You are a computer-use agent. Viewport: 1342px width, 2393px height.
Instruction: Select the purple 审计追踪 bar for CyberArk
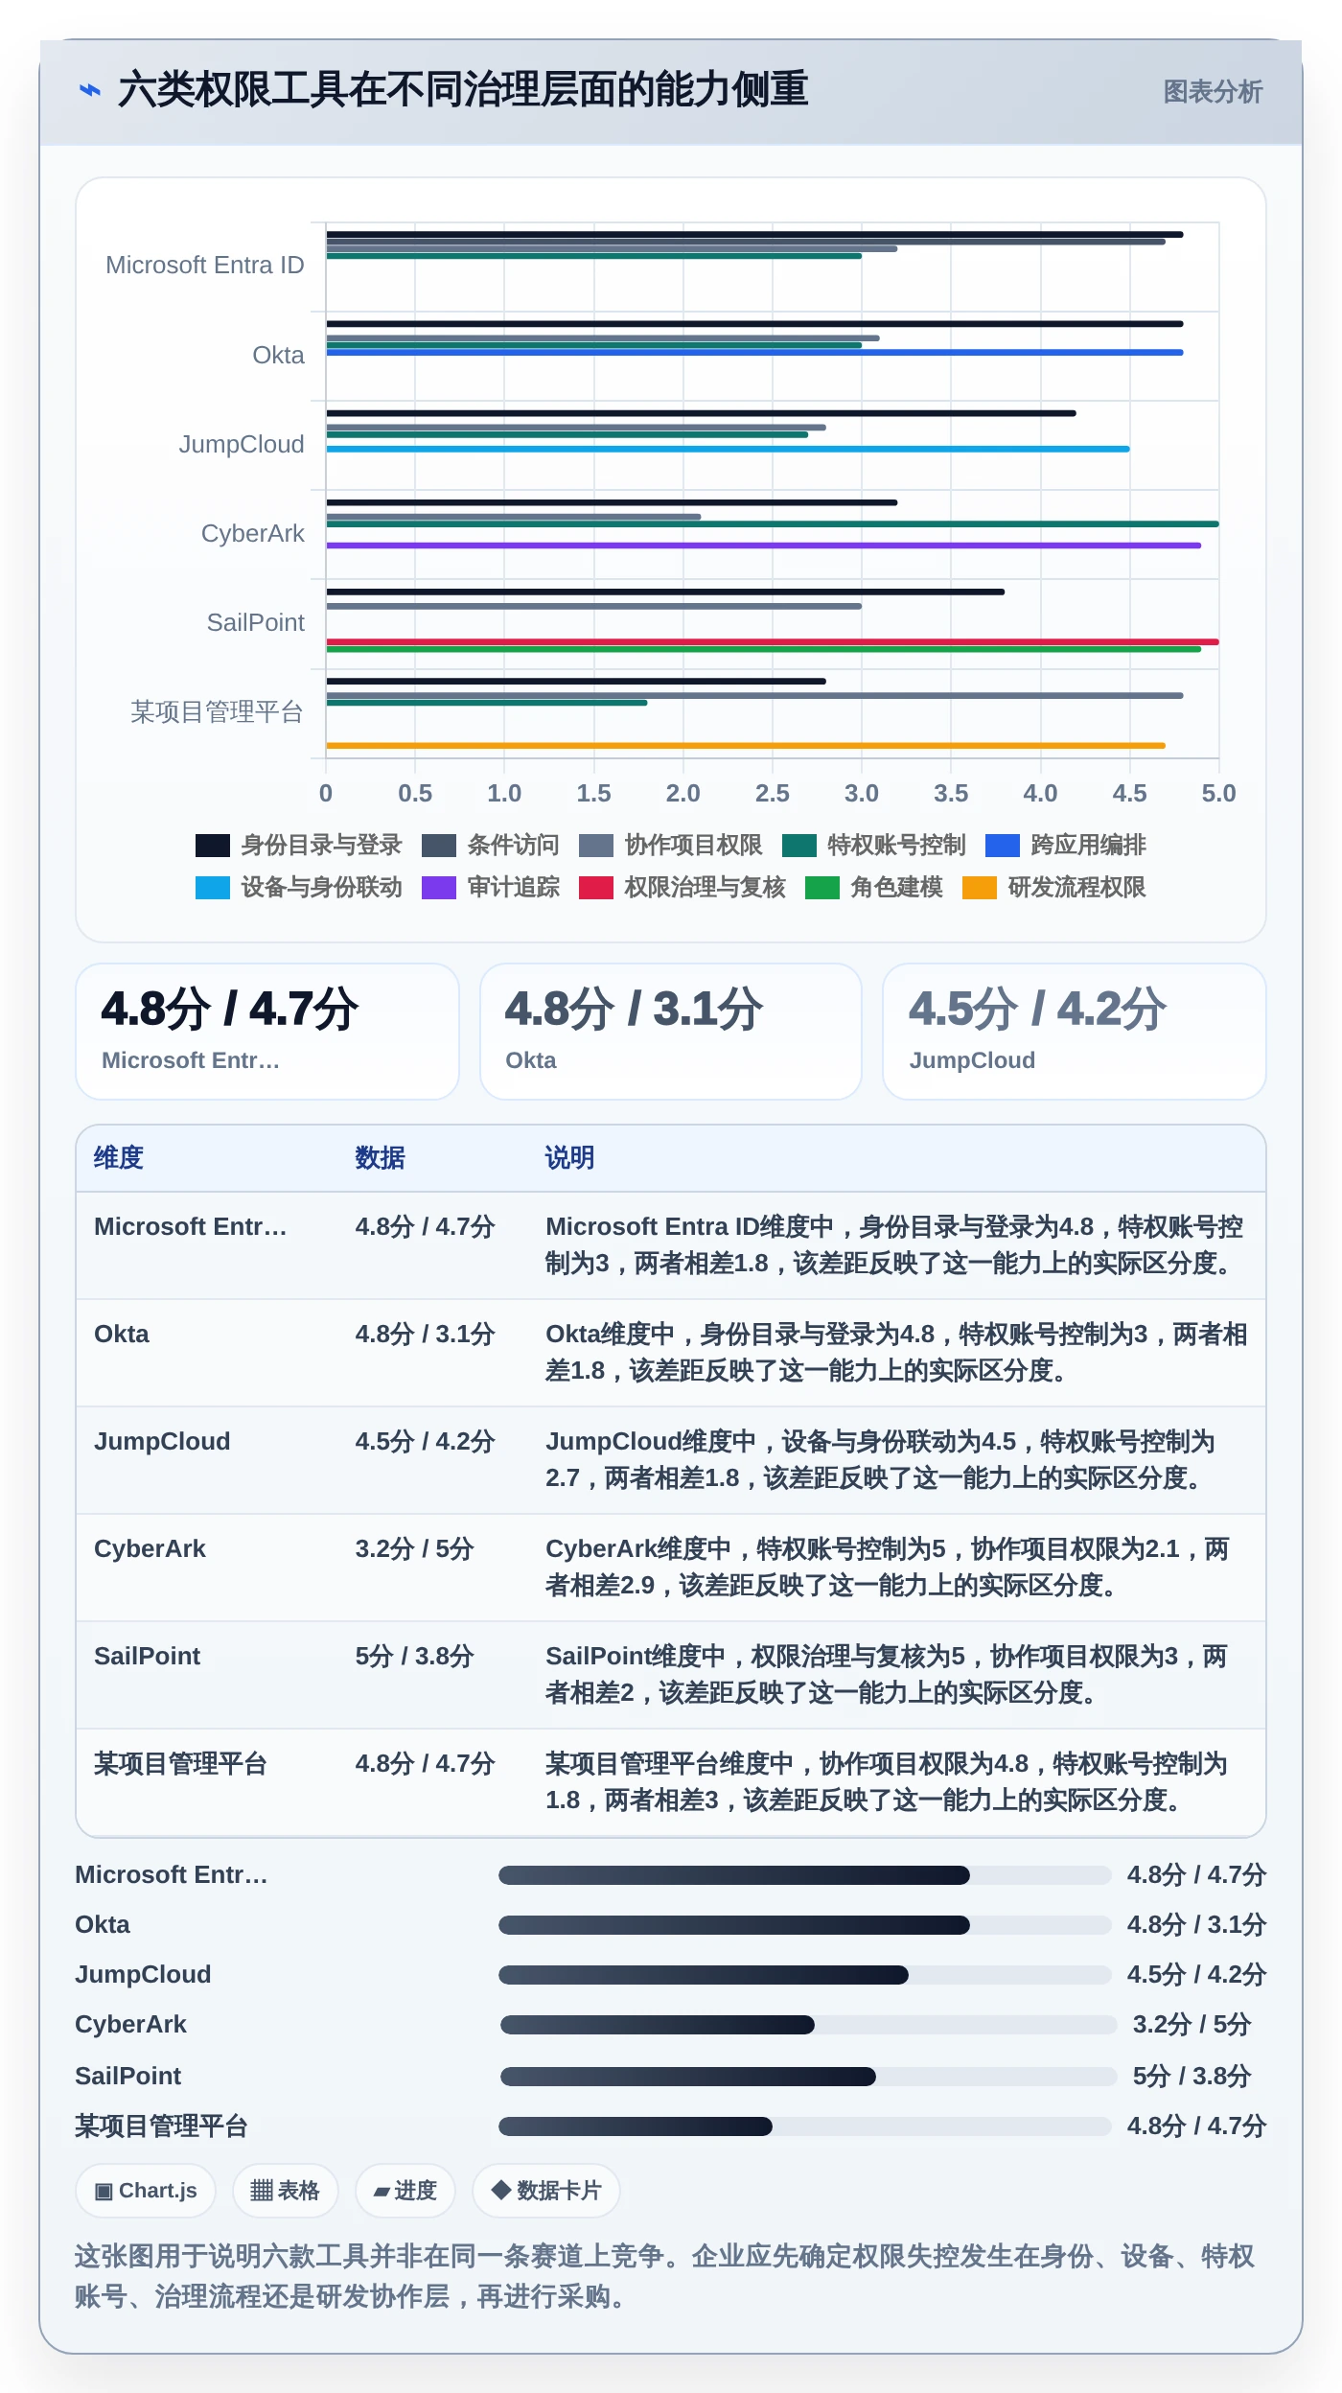tap(763, 546)
